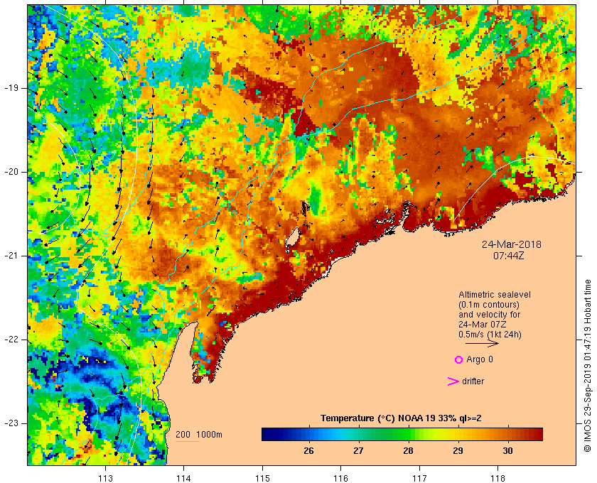Click the cyan 200 1000m isobath line sample
This screenshot has width=597, height=483.
coord(188,442)
